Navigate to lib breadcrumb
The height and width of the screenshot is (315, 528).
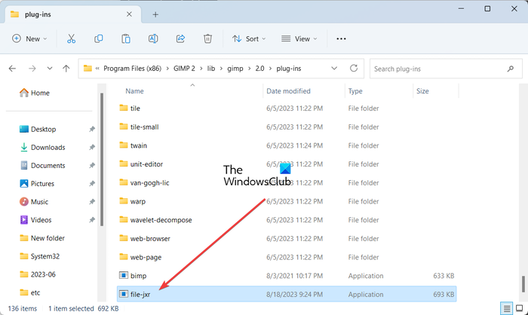tap(211, 69)
